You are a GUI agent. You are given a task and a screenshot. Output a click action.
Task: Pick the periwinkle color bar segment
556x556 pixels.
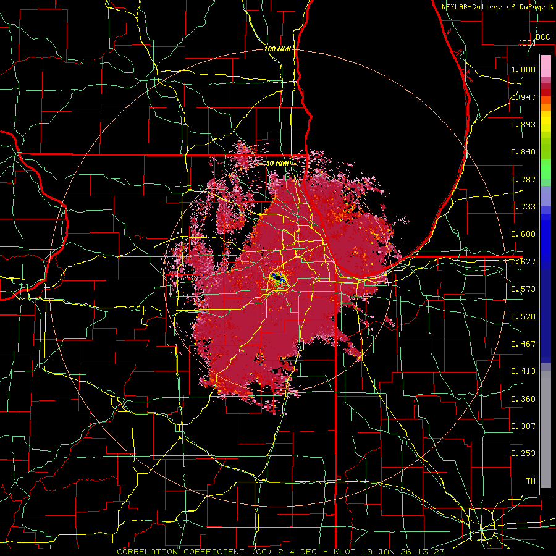[x=545, y=196]
